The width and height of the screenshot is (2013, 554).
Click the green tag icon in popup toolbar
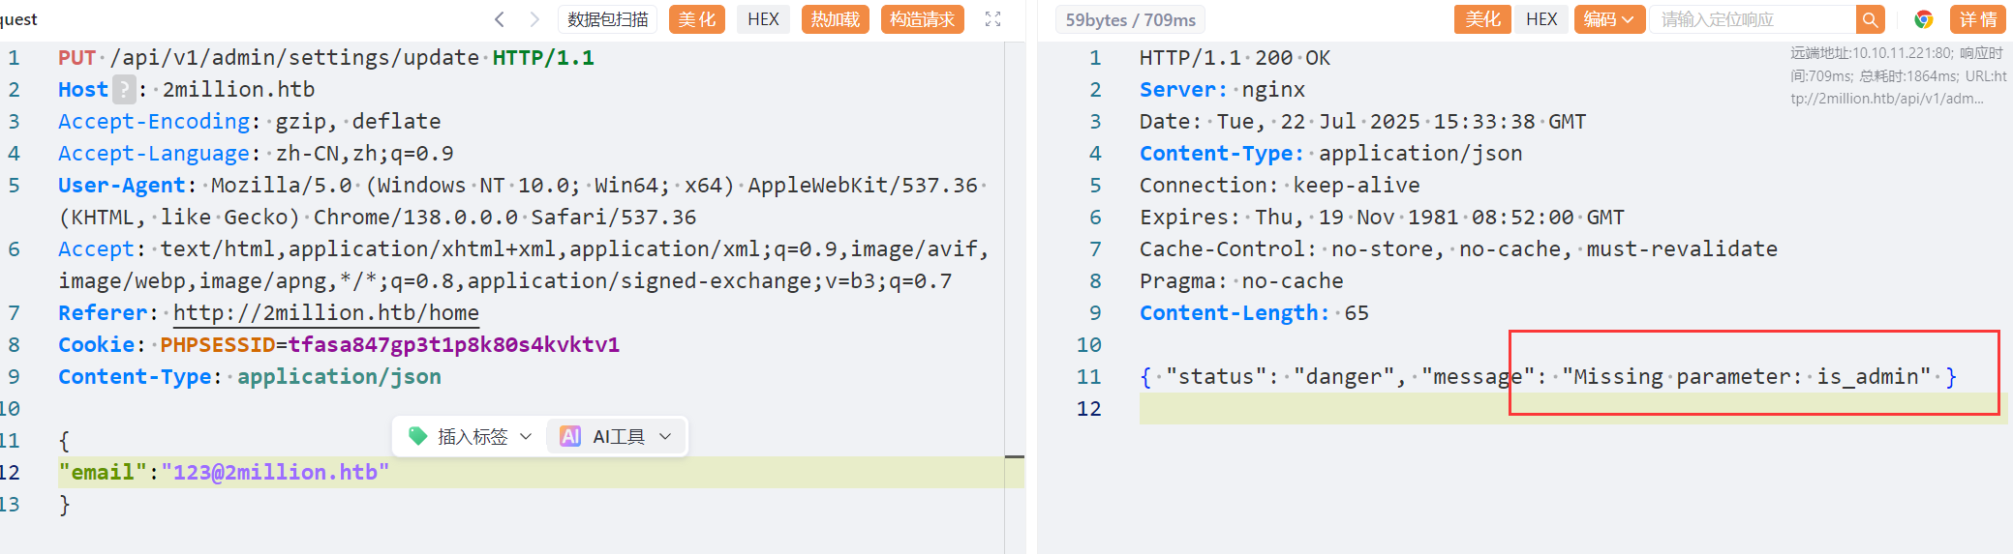tap(417, 436)
